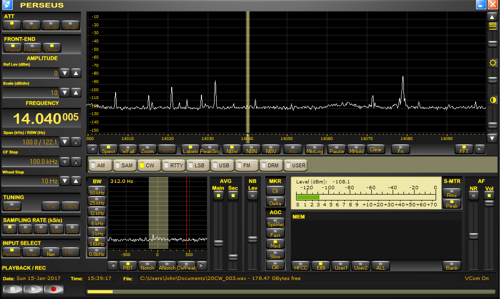
Task: Click right arrow after CWPeak button
Action: [x=201, y=265]
